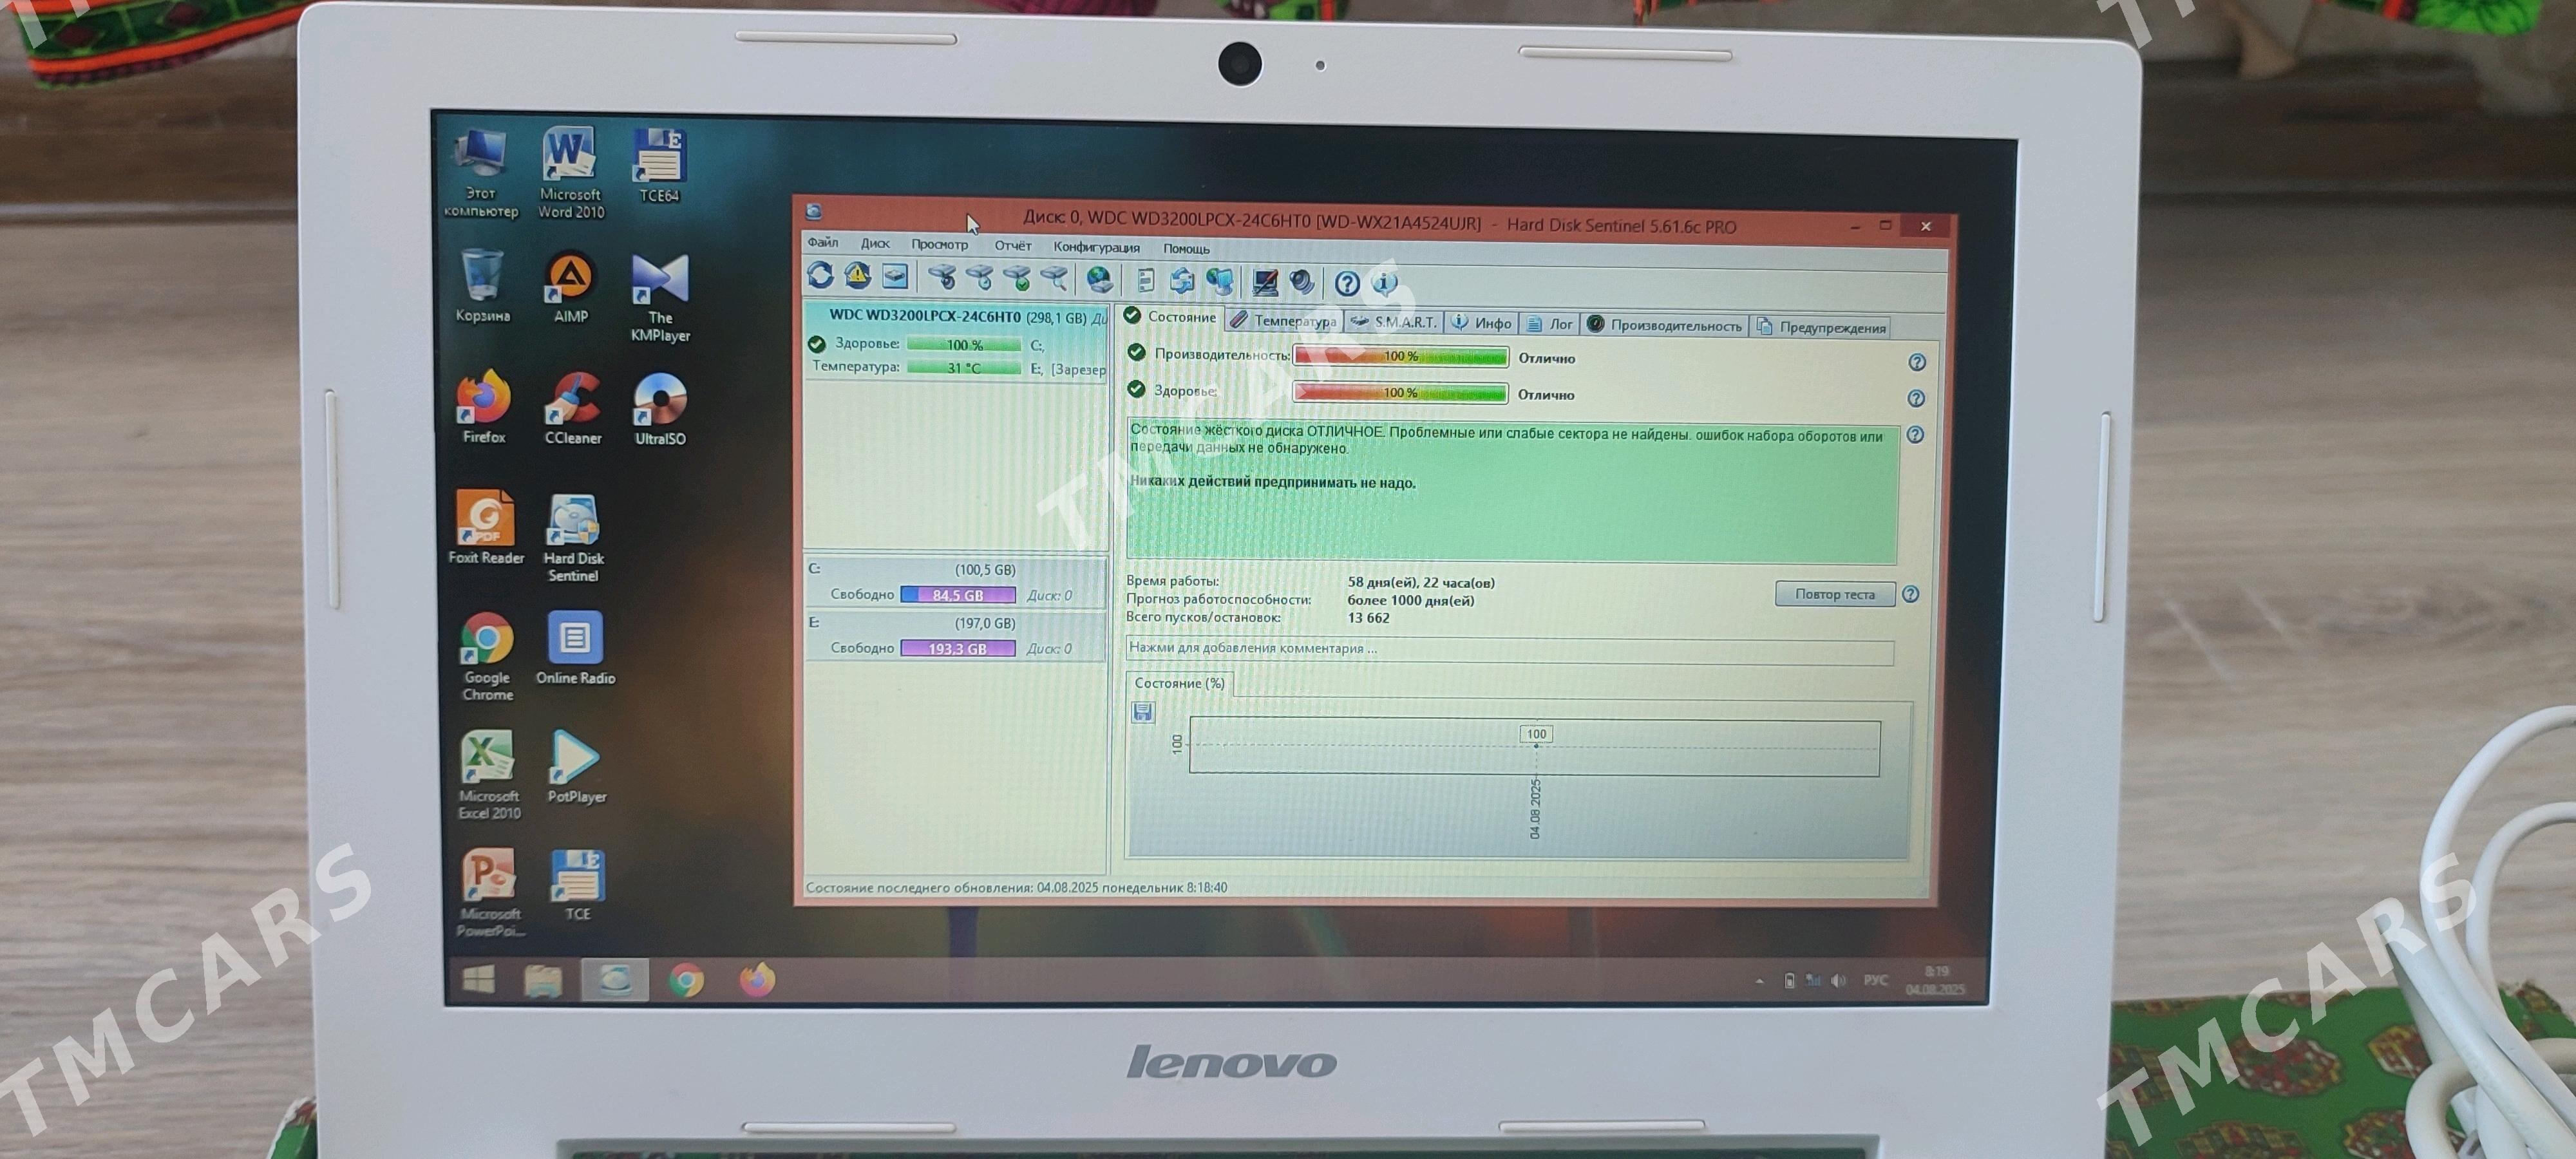Click the blue question mark help toolbar icon
Image resolution: width=2576 pixels, height=1159 pixels.
point(1347,284)
